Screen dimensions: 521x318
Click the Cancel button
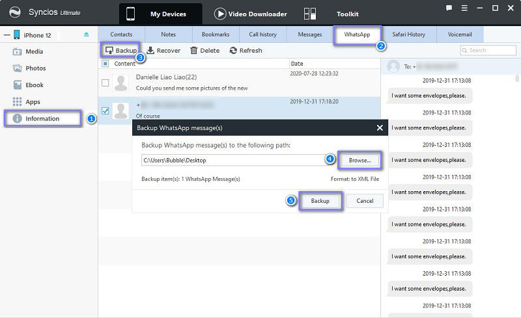point(365,201)
